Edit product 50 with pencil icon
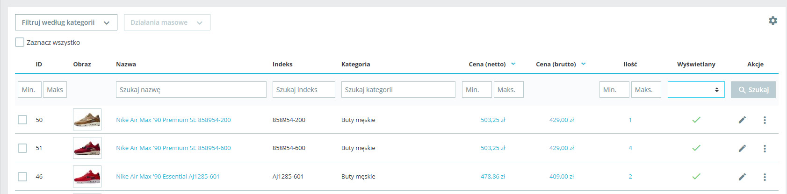This screenshot has width=787, height=194. (742, 120)
